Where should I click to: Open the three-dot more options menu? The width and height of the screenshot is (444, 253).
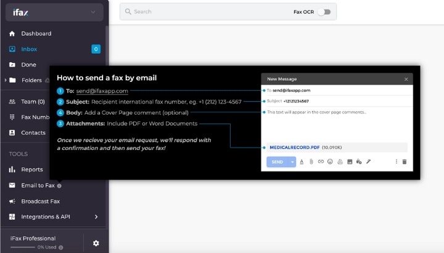coord(396,162)
